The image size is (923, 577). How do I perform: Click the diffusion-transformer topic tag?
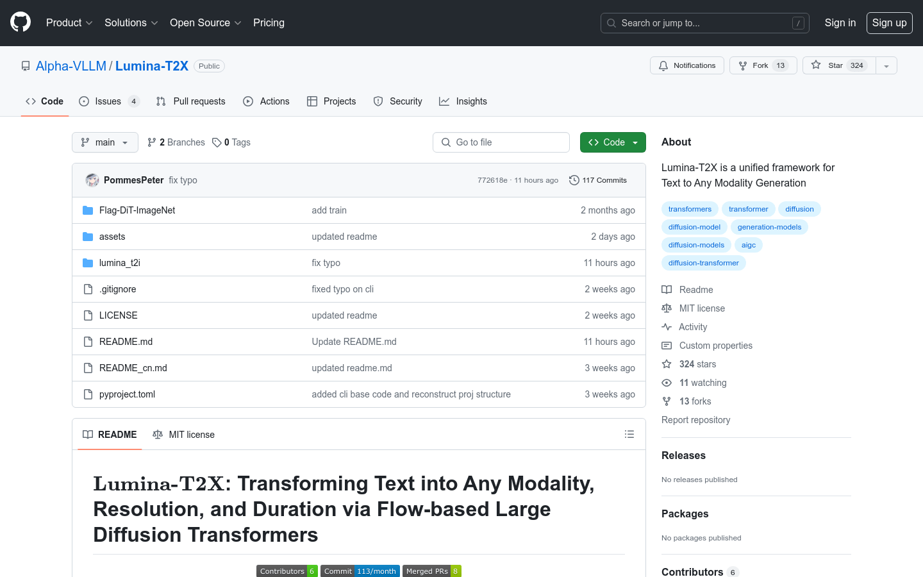704,263
